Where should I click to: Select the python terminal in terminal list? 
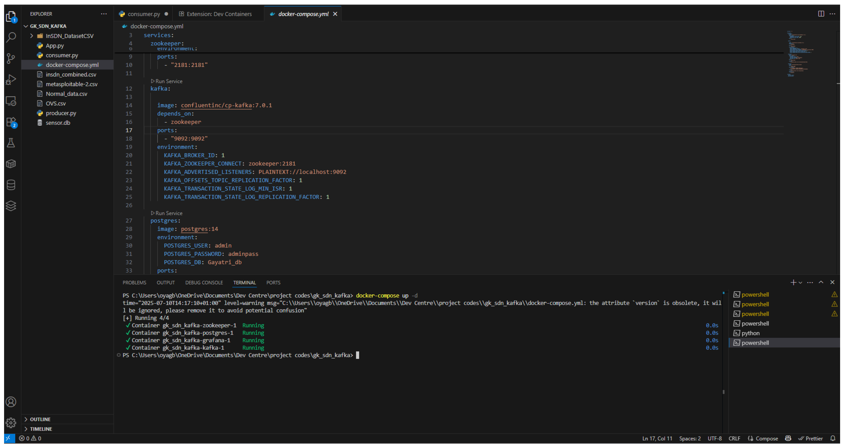tap(784, 333)
